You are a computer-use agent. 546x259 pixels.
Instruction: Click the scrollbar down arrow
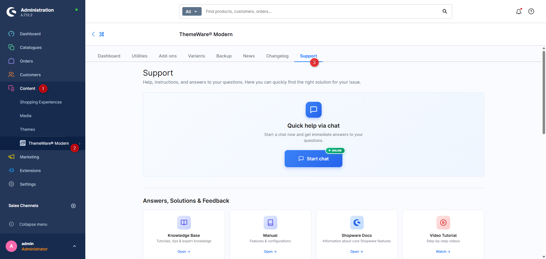point(544,257)
